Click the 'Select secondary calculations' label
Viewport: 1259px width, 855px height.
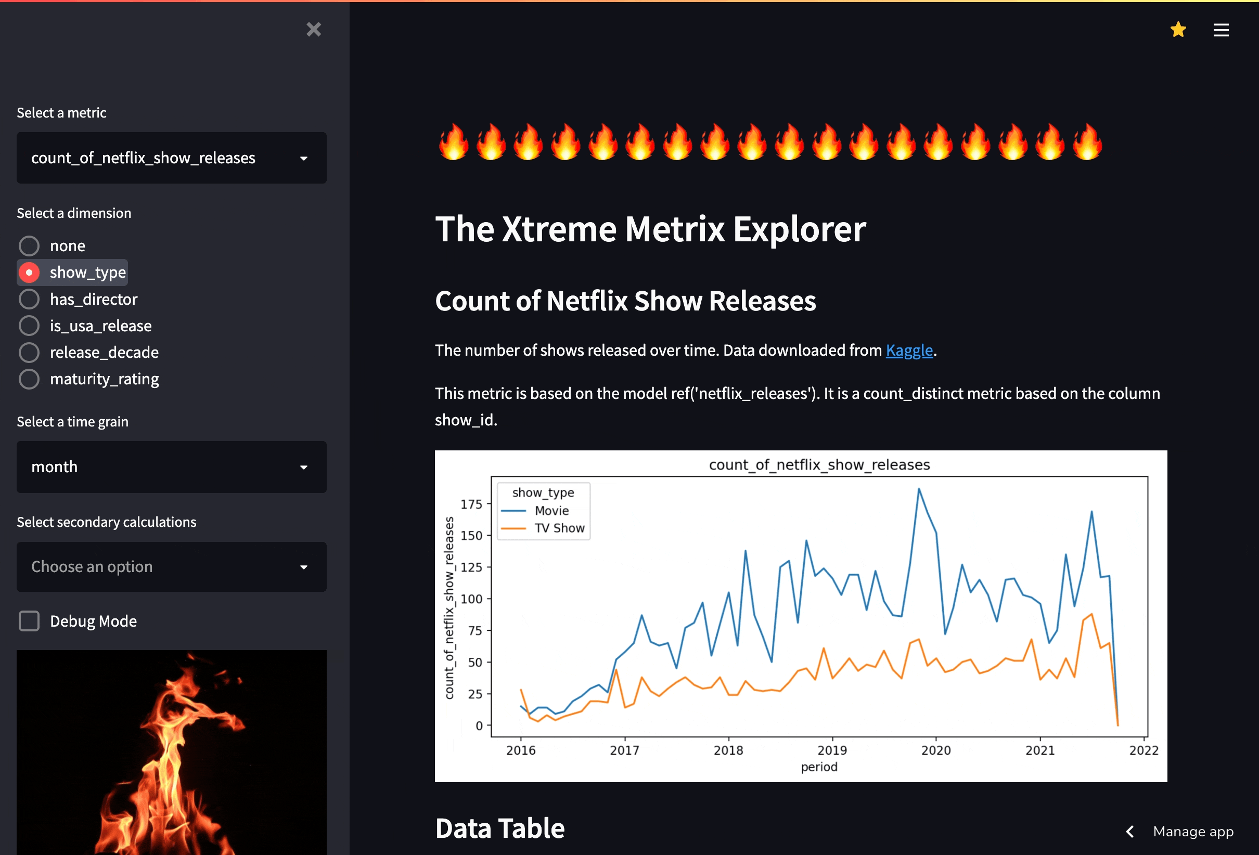pyautogui.click(x=106, y=522)
